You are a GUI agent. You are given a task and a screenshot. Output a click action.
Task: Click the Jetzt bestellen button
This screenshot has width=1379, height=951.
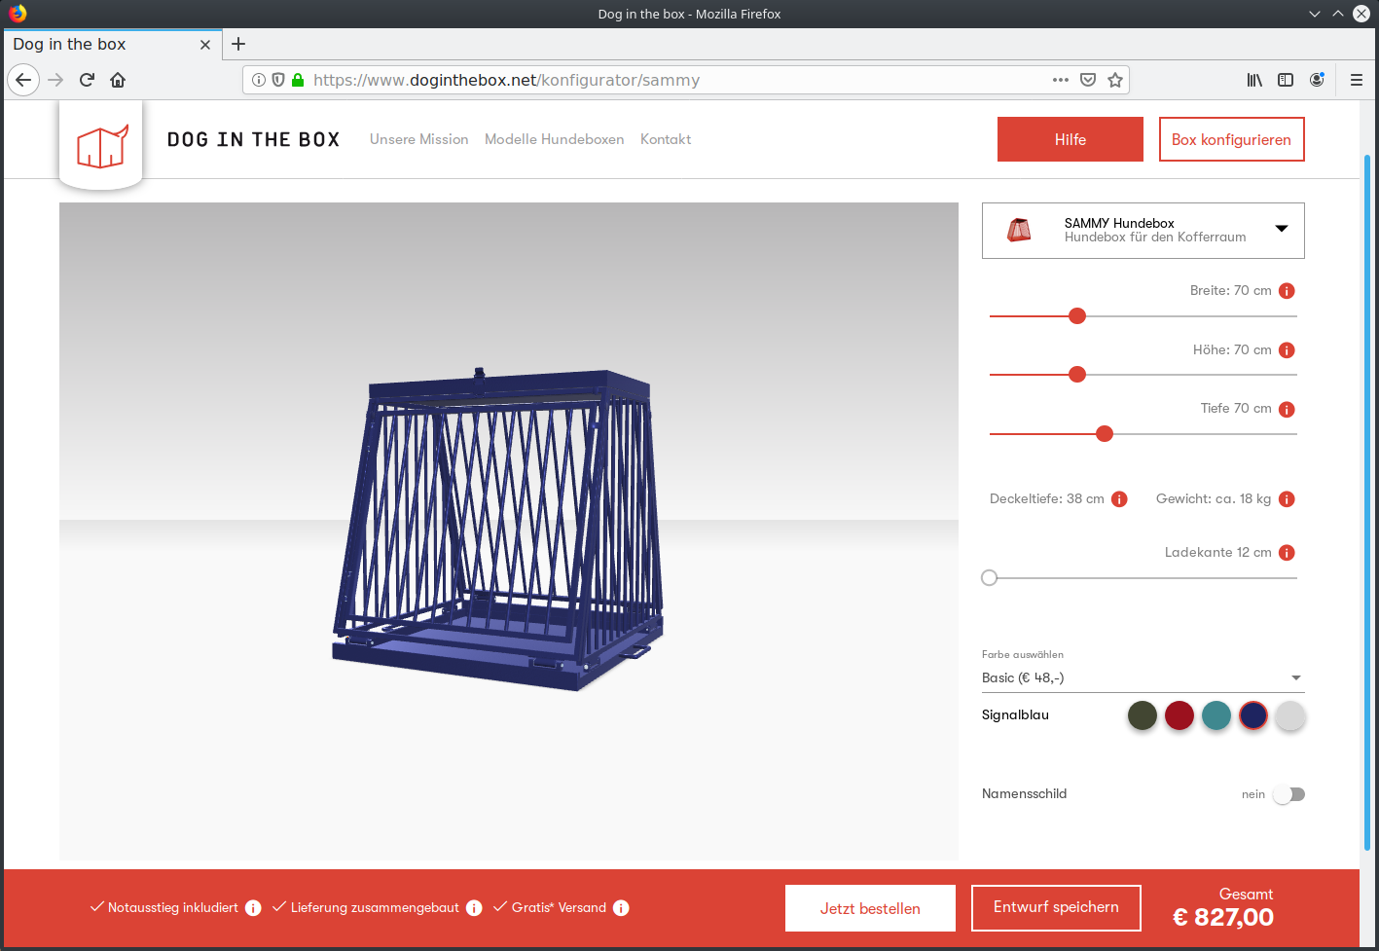[870, 908]
